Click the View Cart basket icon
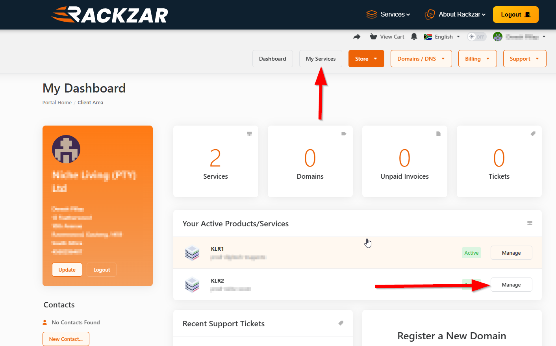Viewport: 556px width, 346px height. click(373, 37)
